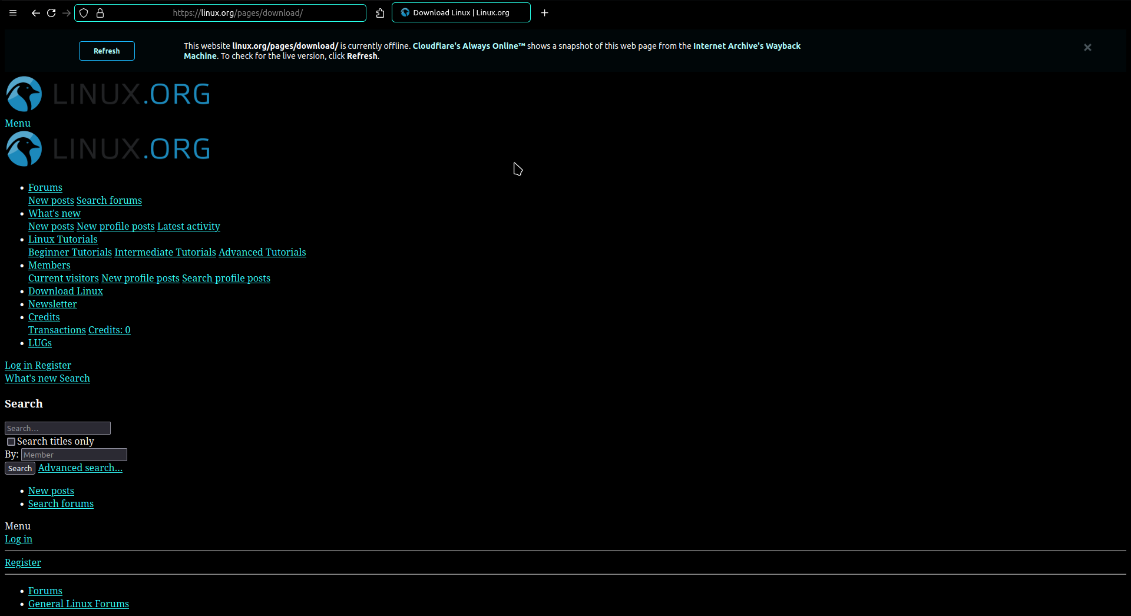The height and width of the screenshot is (616, 1131).
Task: Open the Forums link in the main menu
Action: [x=45, y=187]
